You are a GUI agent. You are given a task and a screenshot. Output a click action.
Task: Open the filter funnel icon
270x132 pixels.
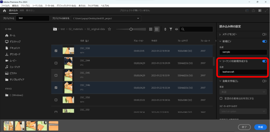click(171, 29)
